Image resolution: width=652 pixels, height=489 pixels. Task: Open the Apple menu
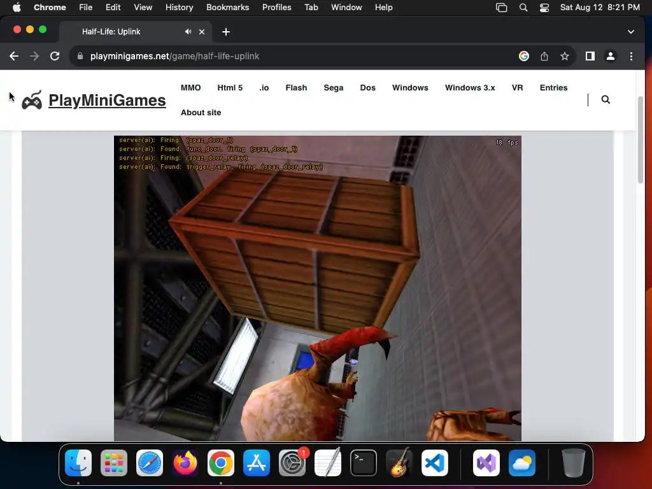click(17, 8)
